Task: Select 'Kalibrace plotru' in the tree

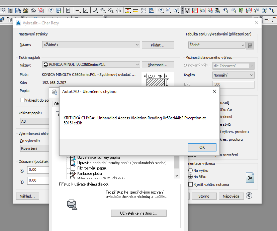Action: point(90,174)
